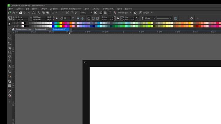221x124 pixels.
Task: Save the document with the disk icon
Action: click(x=21, y=13)
